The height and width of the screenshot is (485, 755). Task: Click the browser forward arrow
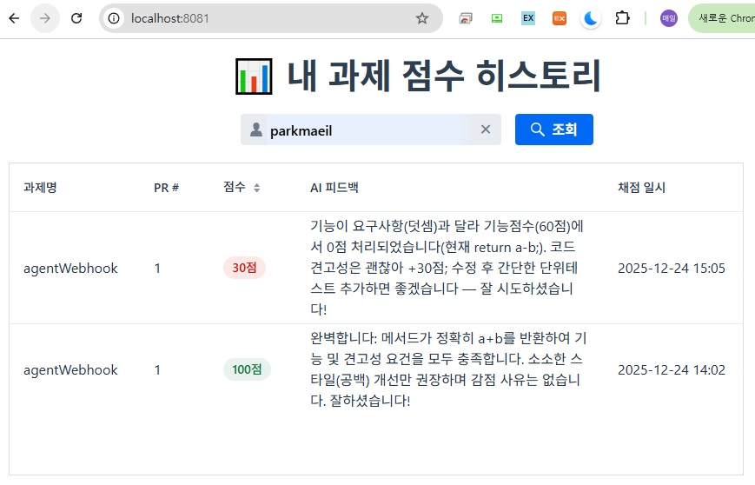45,18
